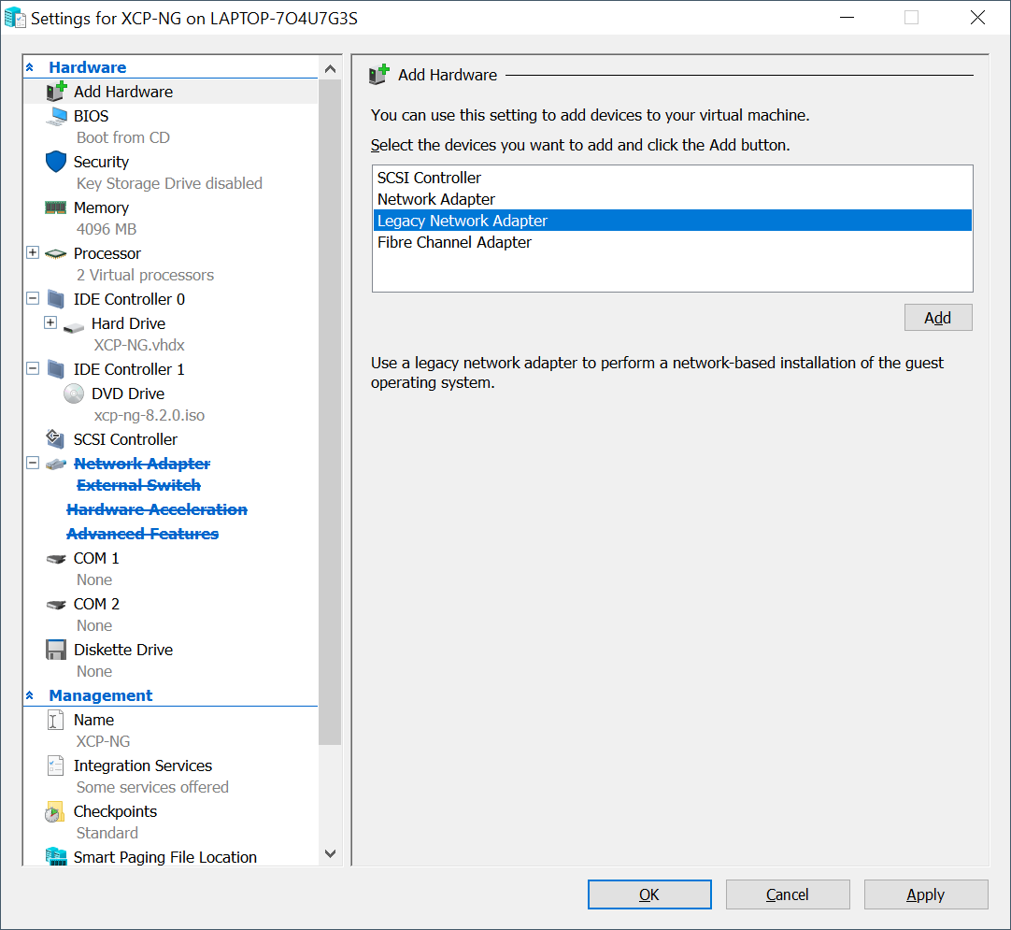The height and width of the screenshot is (930, 1011).
Task: Select the Integration Services icon
Action: 56,765
